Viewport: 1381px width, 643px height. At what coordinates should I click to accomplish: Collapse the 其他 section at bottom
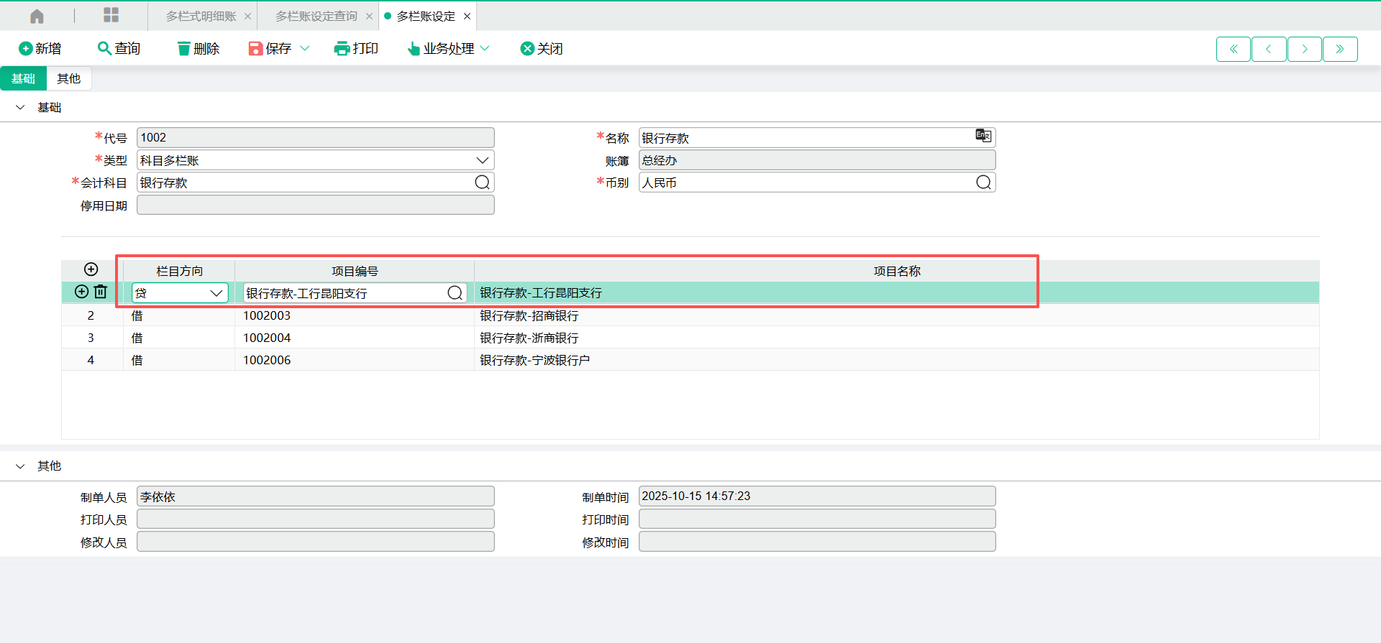coord(20,466)
